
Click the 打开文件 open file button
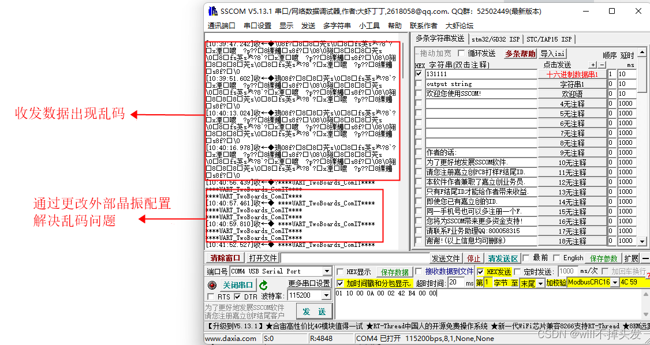[263, 258]
